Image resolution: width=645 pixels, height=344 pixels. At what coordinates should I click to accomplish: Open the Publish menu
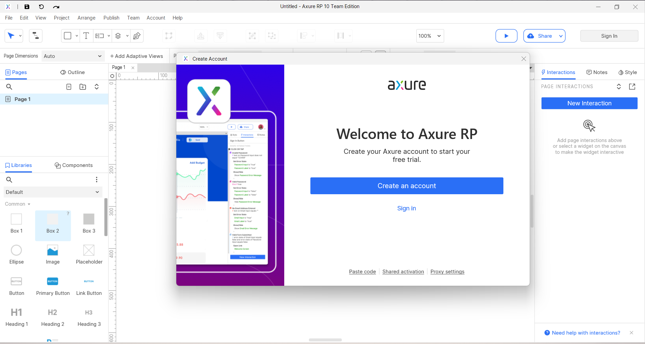pyautogui.click(x=111, y=18)
